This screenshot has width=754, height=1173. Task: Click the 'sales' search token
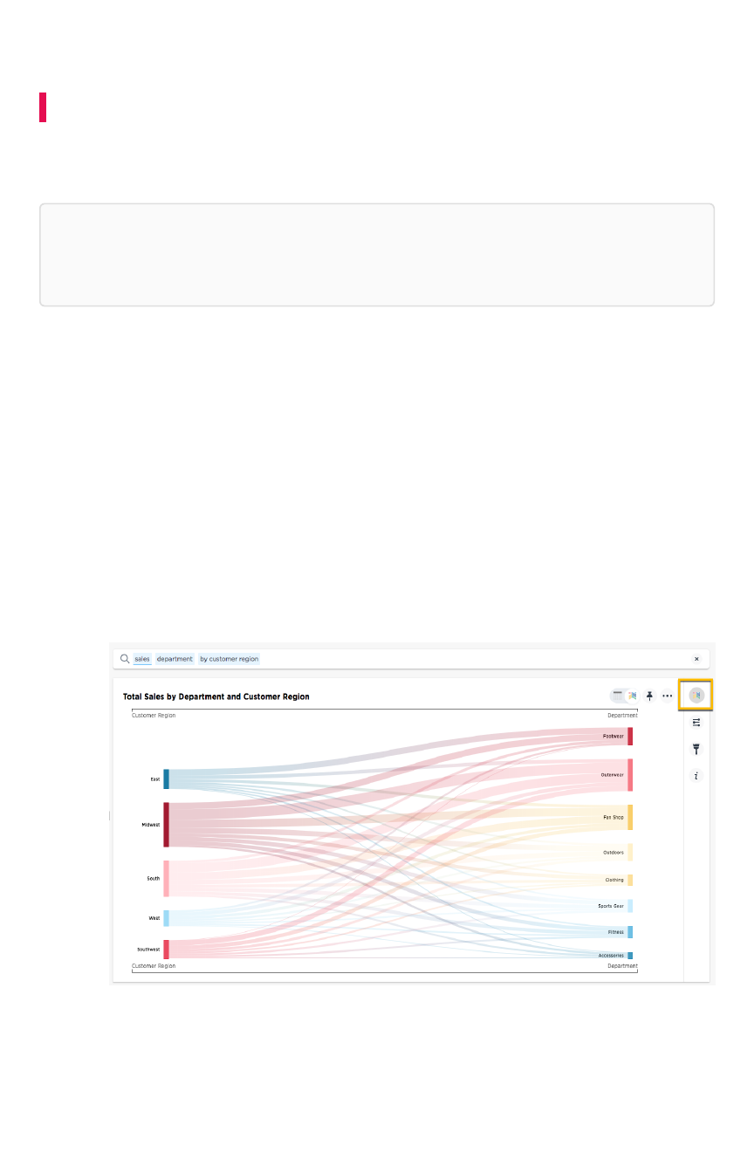[141, 659]
